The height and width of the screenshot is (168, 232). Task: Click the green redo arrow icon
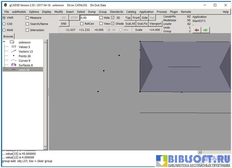pyautogui.click(x=205, y=30)
